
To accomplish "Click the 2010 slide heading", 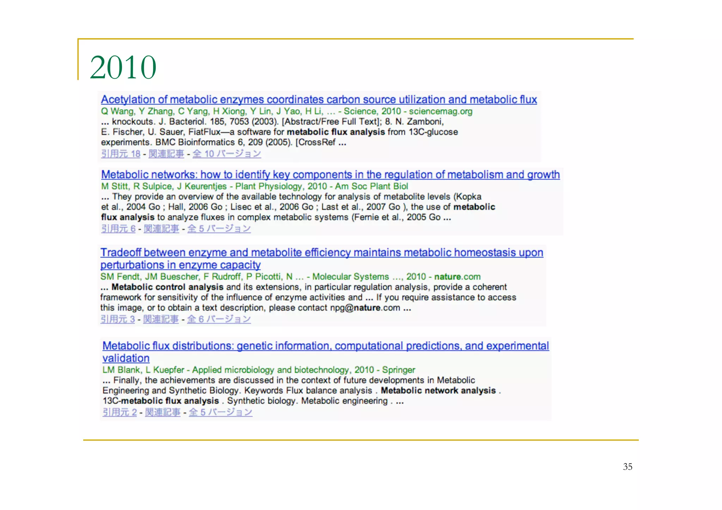I will coord(123,67).
